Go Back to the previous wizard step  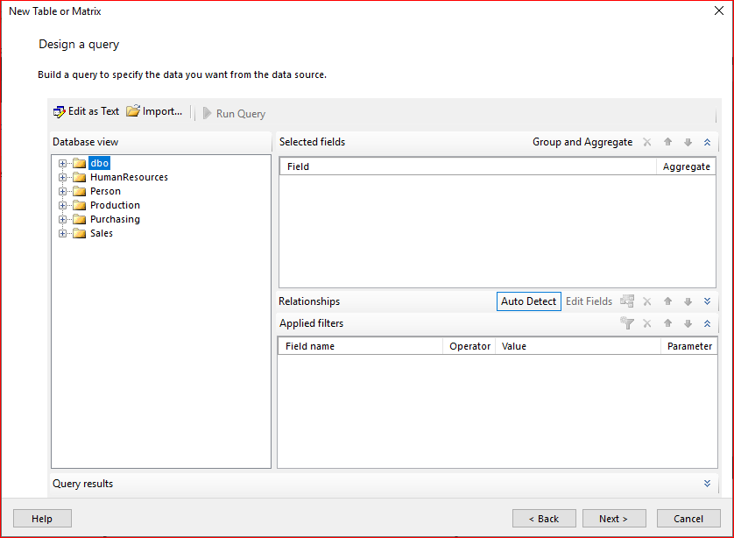tap(544, 519)
